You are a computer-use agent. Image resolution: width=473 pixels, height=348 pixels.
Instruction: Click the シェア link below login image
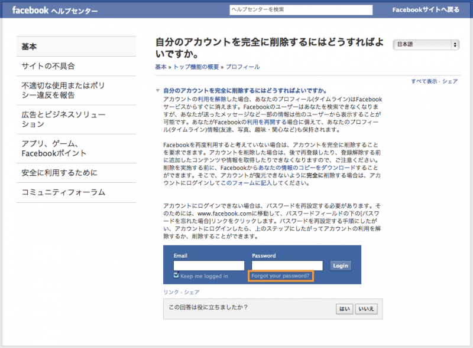point(192,292)
